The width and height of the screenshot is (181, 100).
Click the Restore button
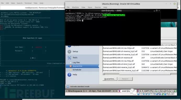click(x=125, y=79)
